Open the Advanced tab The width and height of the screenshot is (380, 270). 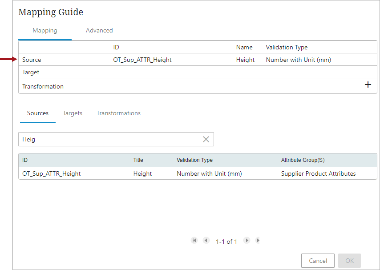pos(99,31)
